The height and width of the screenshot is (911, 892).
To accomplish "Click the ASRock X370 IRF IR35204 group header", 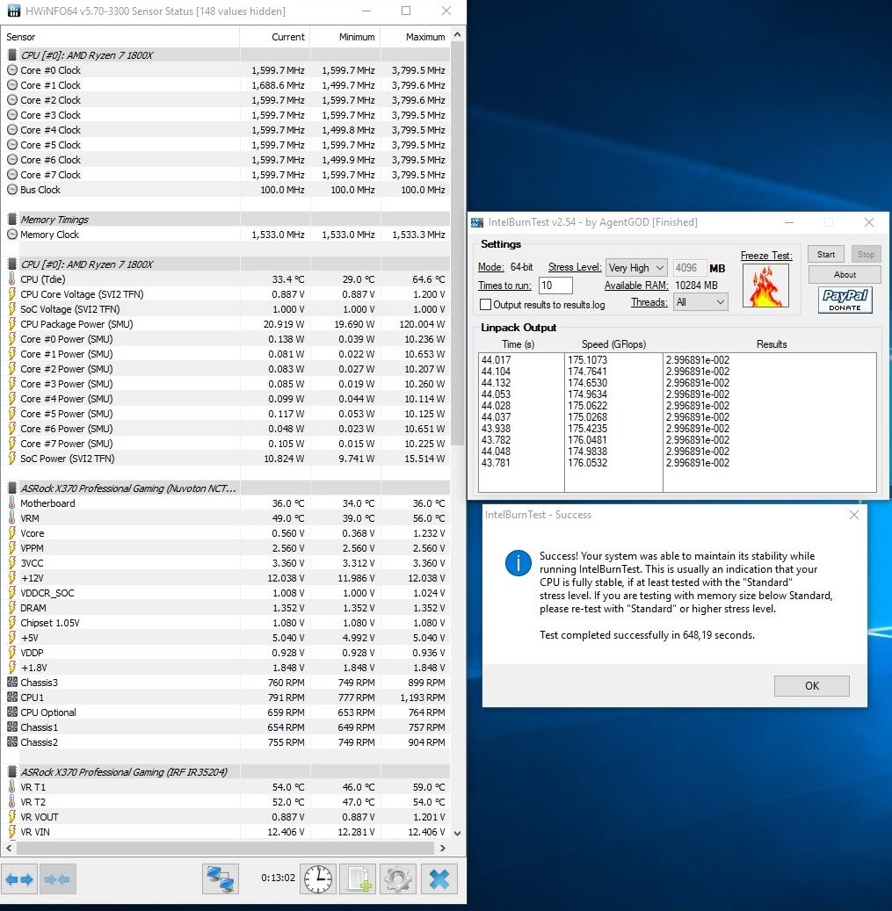I will click(226, 772).
